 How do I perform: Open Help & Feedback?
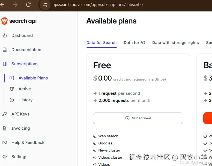28,143
